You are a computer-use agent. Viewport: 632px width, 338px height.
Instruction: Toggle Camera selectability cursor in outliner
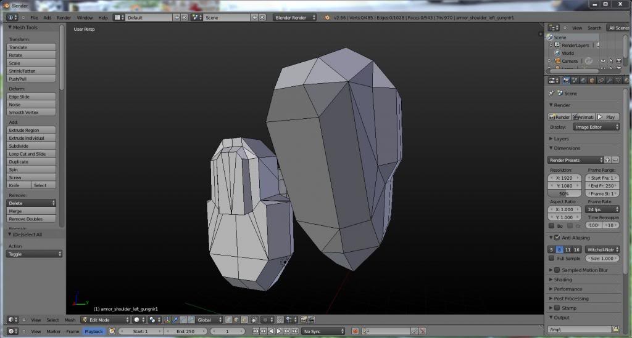pos(611,61)
